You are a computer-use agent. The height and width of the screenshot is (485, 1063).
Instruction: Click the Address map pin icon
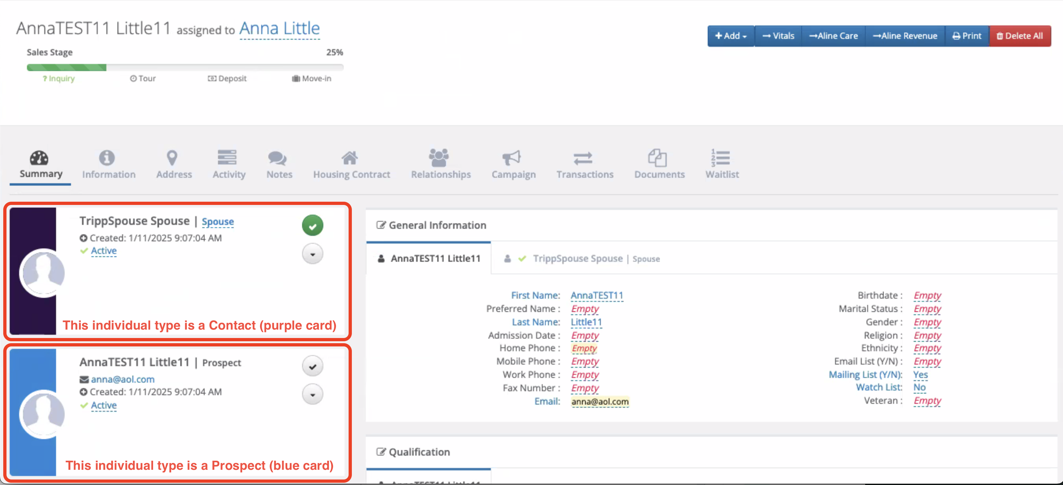[x=172, y=158]
